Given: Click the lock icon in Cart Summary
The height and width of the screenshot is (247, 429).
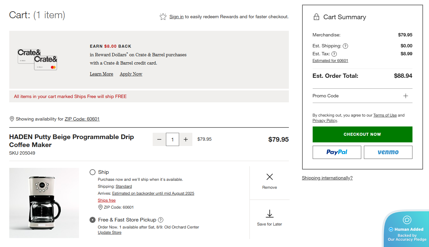Looking at the screenshot, I should pos(317,17).
